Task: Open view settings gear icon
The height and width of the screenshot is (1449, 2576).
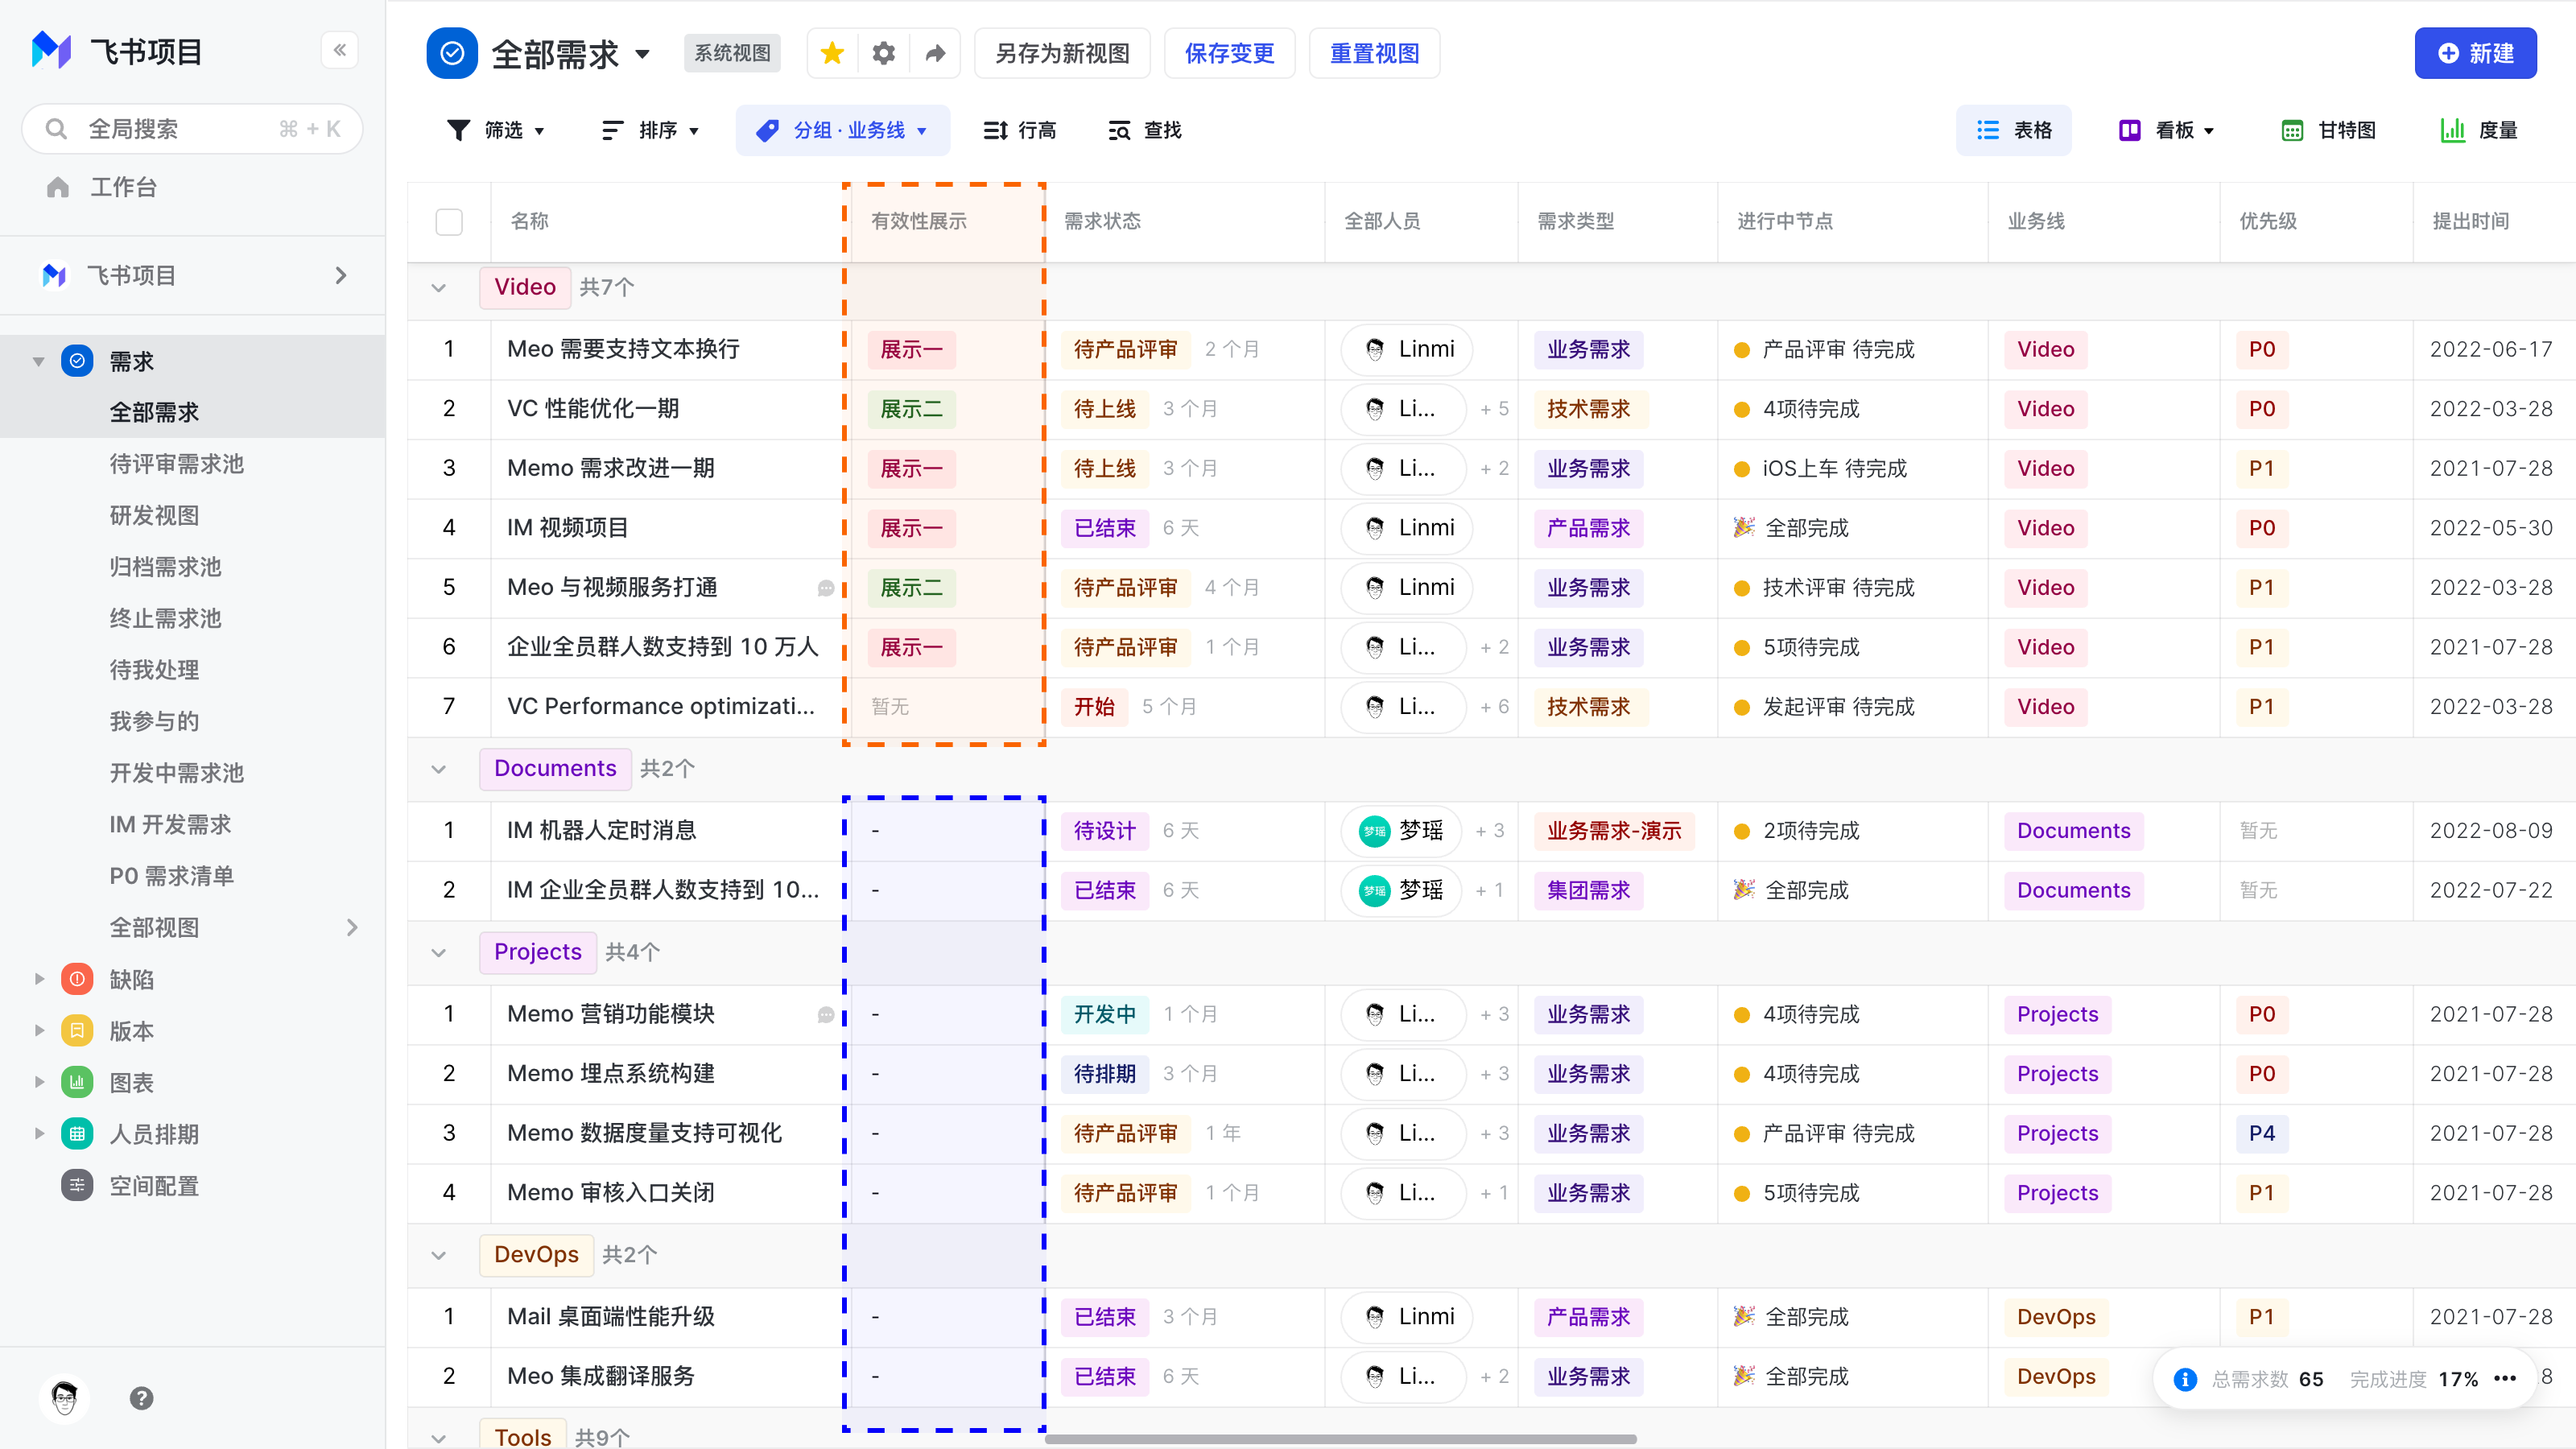Action: pos(883,53)
